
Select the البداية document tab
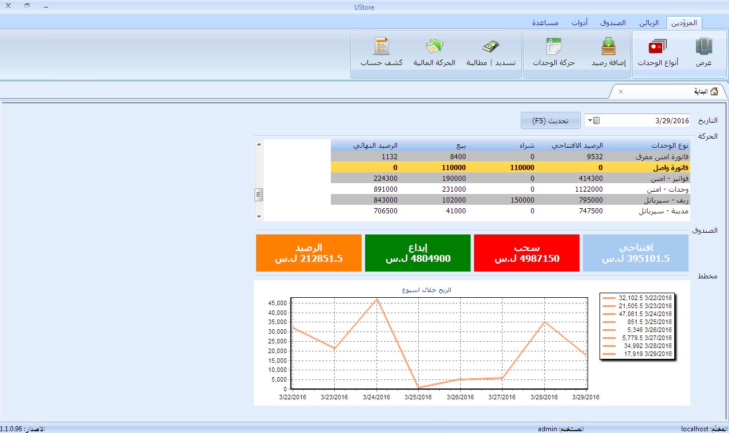pyautogui.click(x=667, y=91)
